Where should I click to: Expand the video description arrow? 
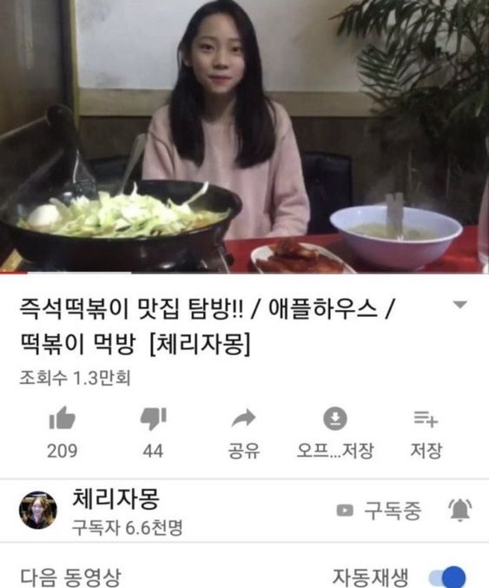(459, 305)
